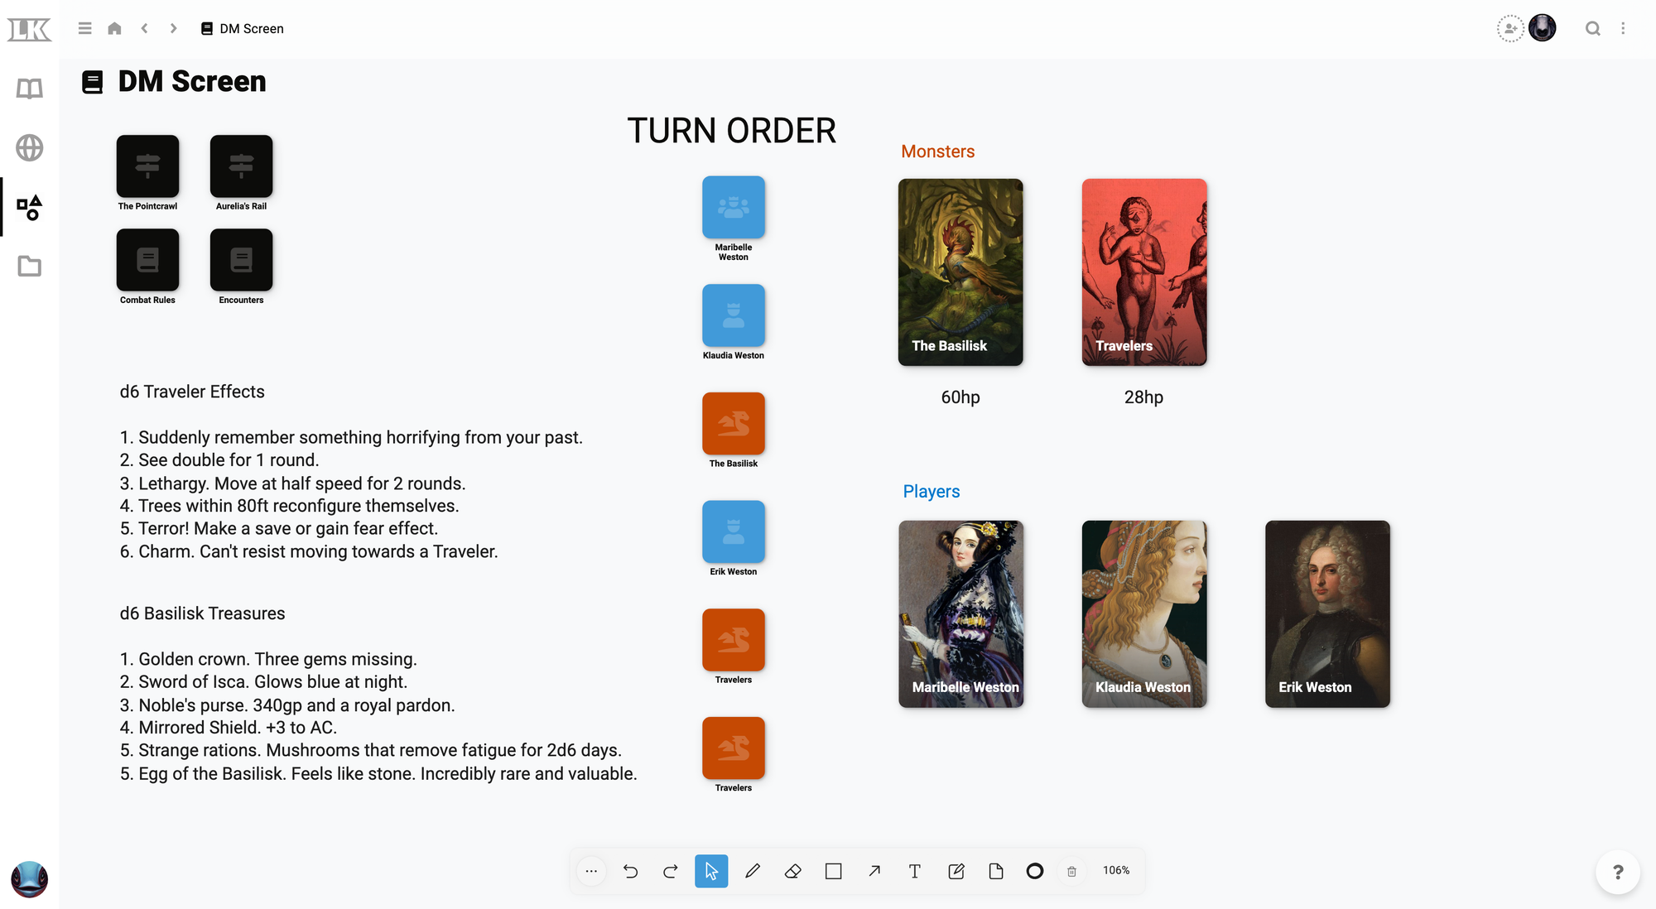
Task: Open help via the question mark button
Action: [x=1617, y=872]
